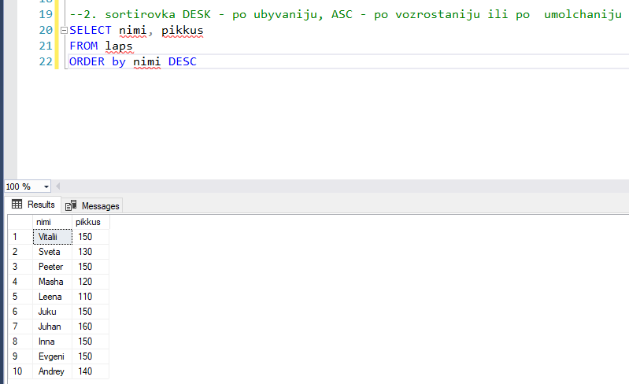Place cursor on the DESC keyword
This screenshot has height=384, width=629.
pos(183,61)
